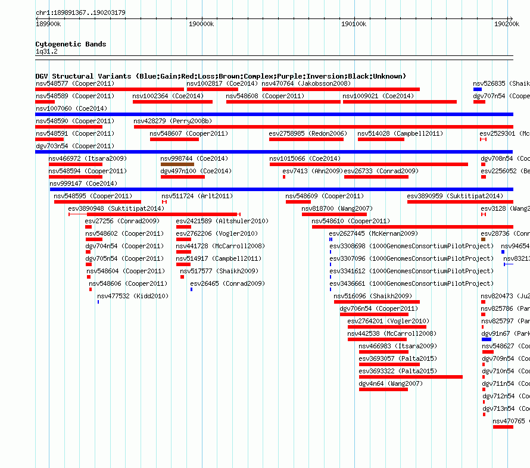Click nsv1015066 (Coe2014) label
Screen dimensions: 530x468
coord(305,158)
